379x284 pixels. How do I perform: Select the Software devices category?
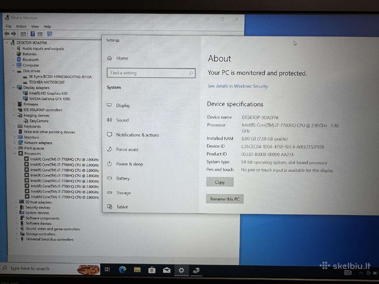click(x=39, y=223)
